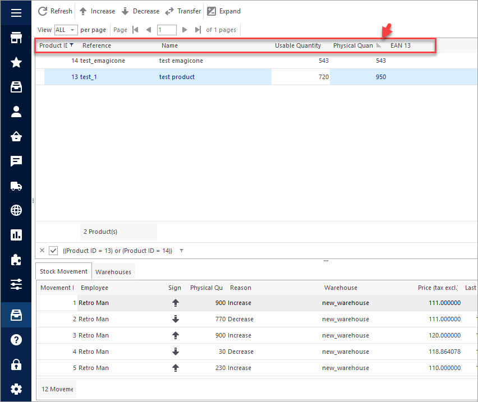Viewport: 478px width, 402px height.
Task: Select the Stock Movement tab
Action: coord(63,271)
